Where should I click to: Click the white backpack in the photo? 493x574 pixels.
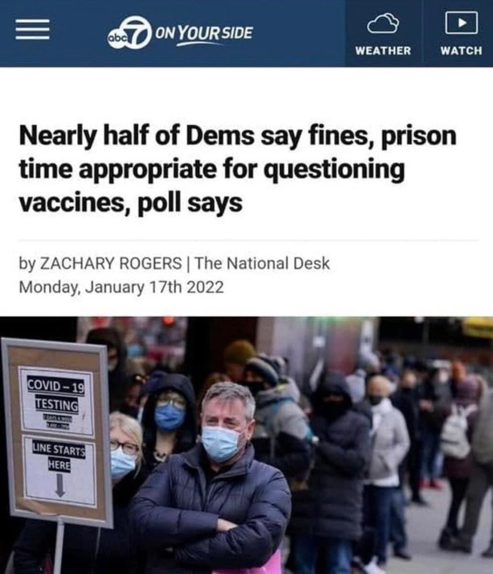click(457, 432)
